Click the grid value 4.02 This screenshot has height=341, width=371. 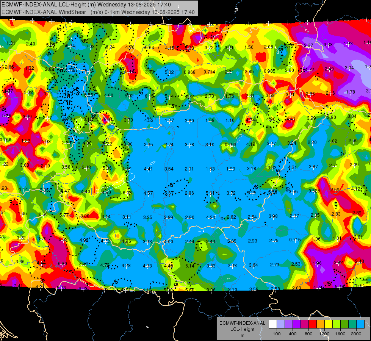pos(332,141)
